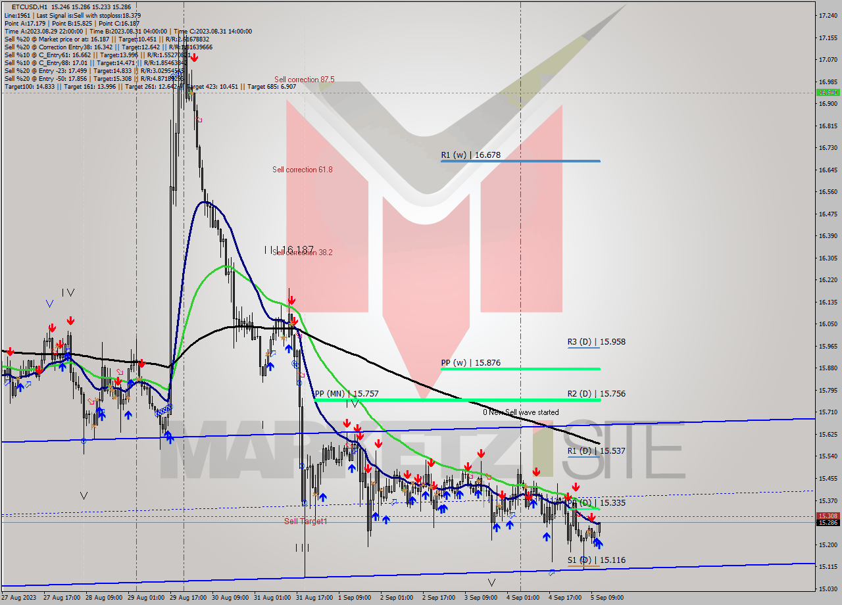The height and width of the screenshot is (605, 842).
Task: Click the '0 New Sell wave started' note
Action: 521,412
